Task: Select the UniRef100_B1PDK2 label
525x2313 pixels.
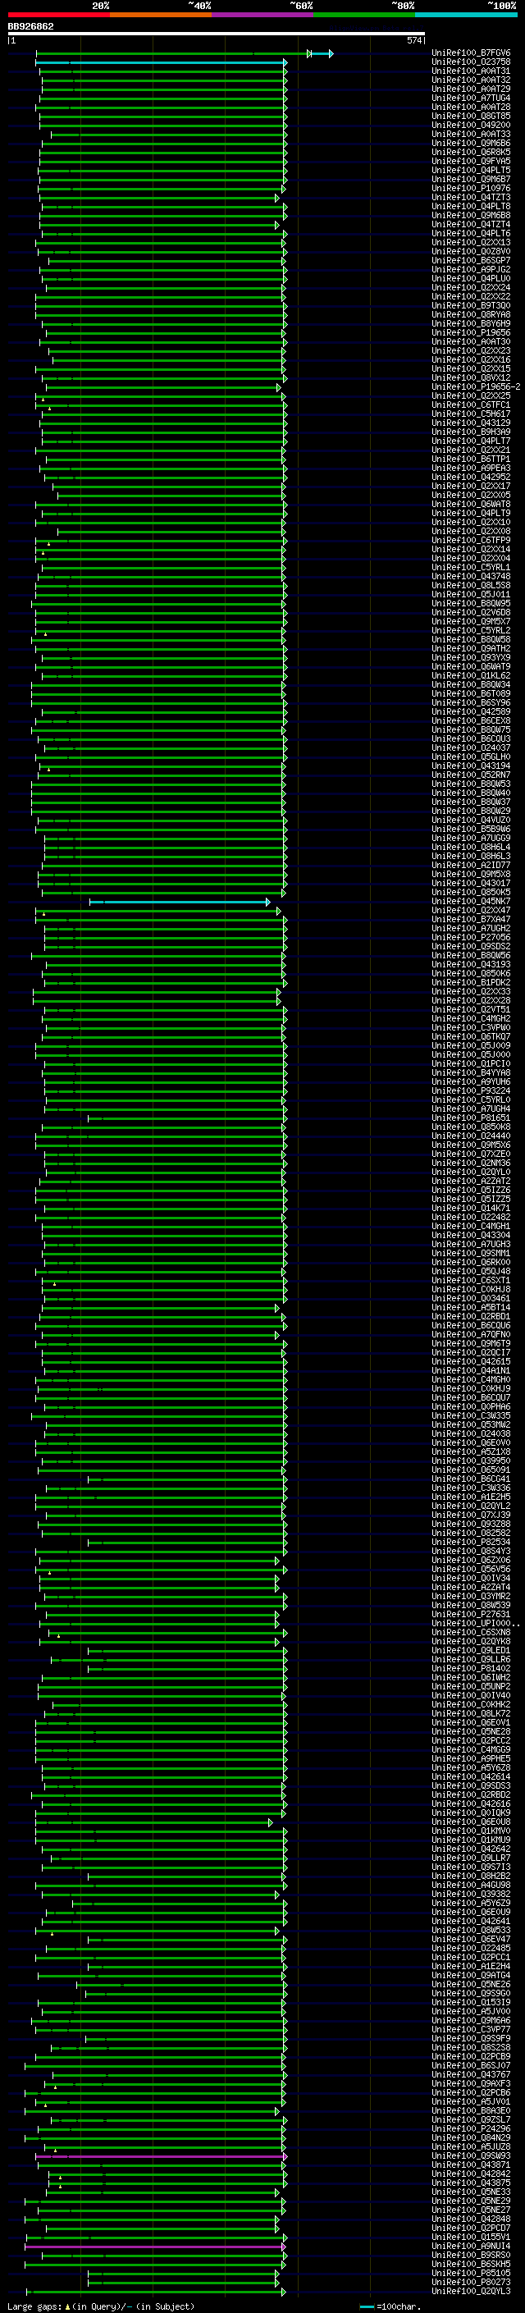Action: point(470,982)
